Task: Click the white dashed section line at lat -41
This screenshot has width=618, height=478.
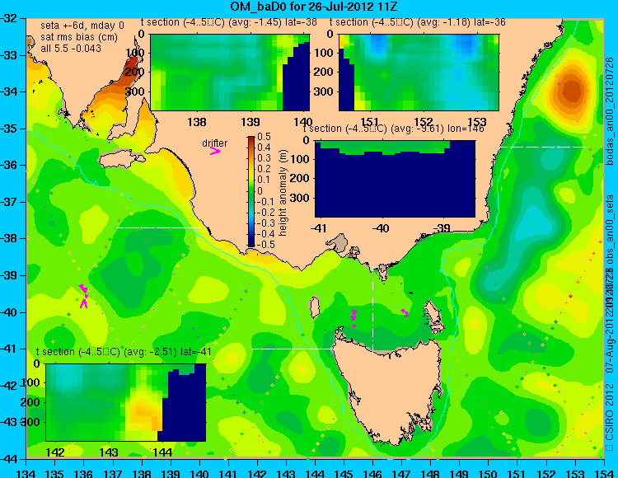Action: pyautogui.click(x=294, y=349)
